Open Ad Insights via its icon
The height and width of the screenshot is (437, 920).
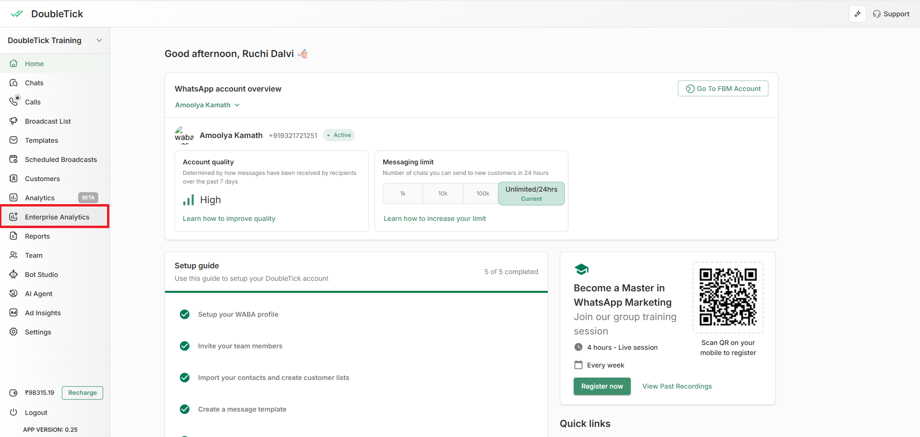click(x=13, y=313)
